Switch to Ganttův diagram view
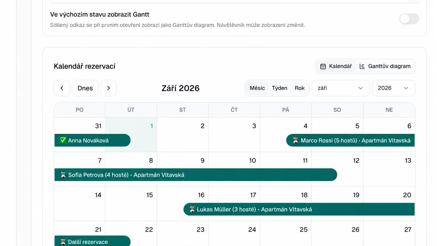This screenshot has height=246, width=437. (385, 66)
